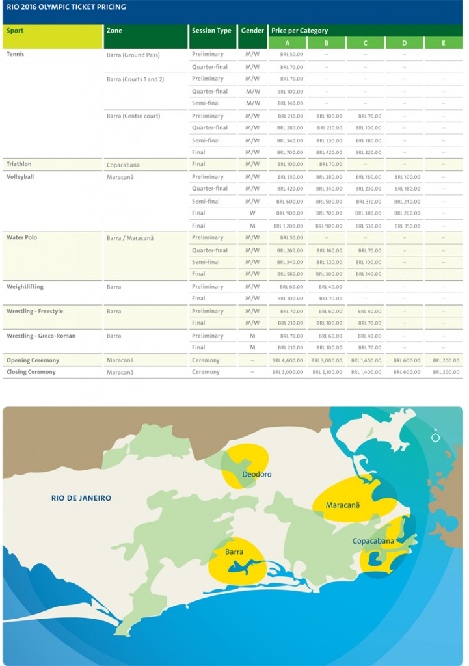Click the BRL 1,200.00 Volleyball men's final price
The height and width of the screenshot is (666, 469).
[x=288, y=226]
